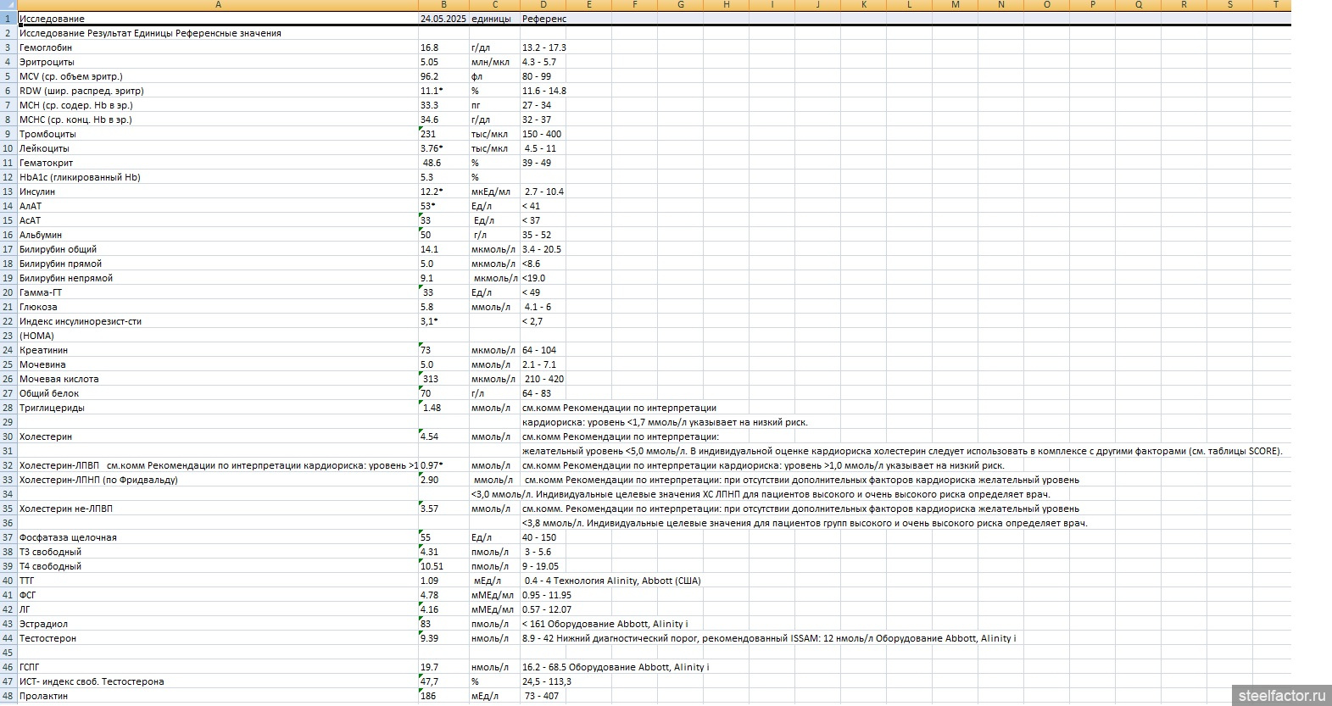Click MCHC value 34.6

(443, 120)
